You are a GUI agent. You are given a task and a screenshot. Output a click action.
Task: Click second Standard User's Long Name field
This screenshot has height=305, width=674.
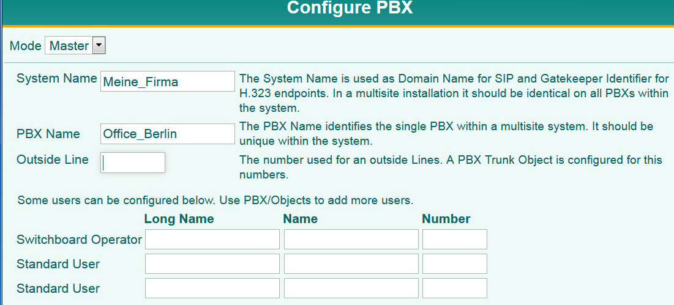(212, 288)
